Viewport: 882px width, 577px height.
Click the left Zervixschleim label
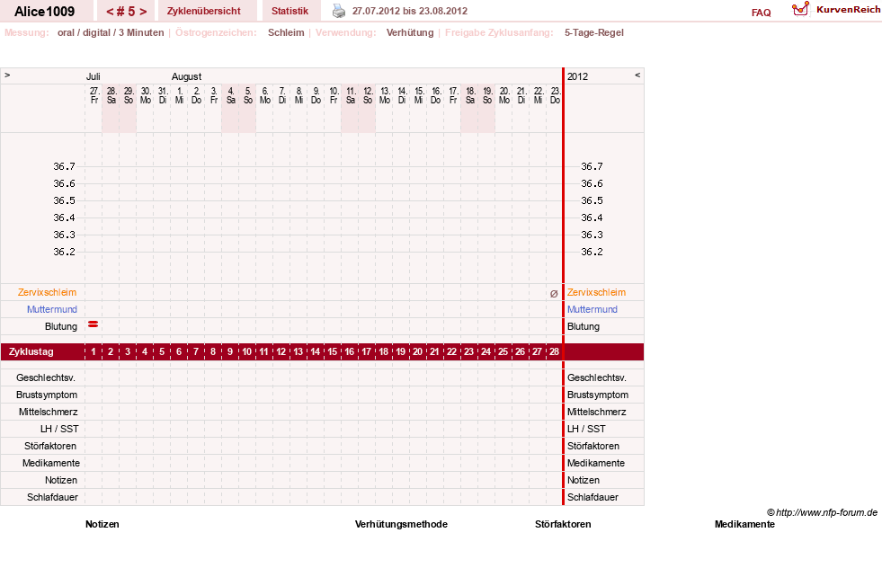48,292
